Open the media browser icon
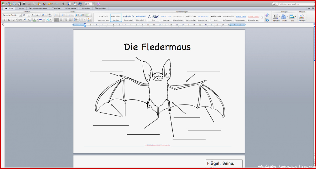 pyautogui.click(x=80, y=4)
